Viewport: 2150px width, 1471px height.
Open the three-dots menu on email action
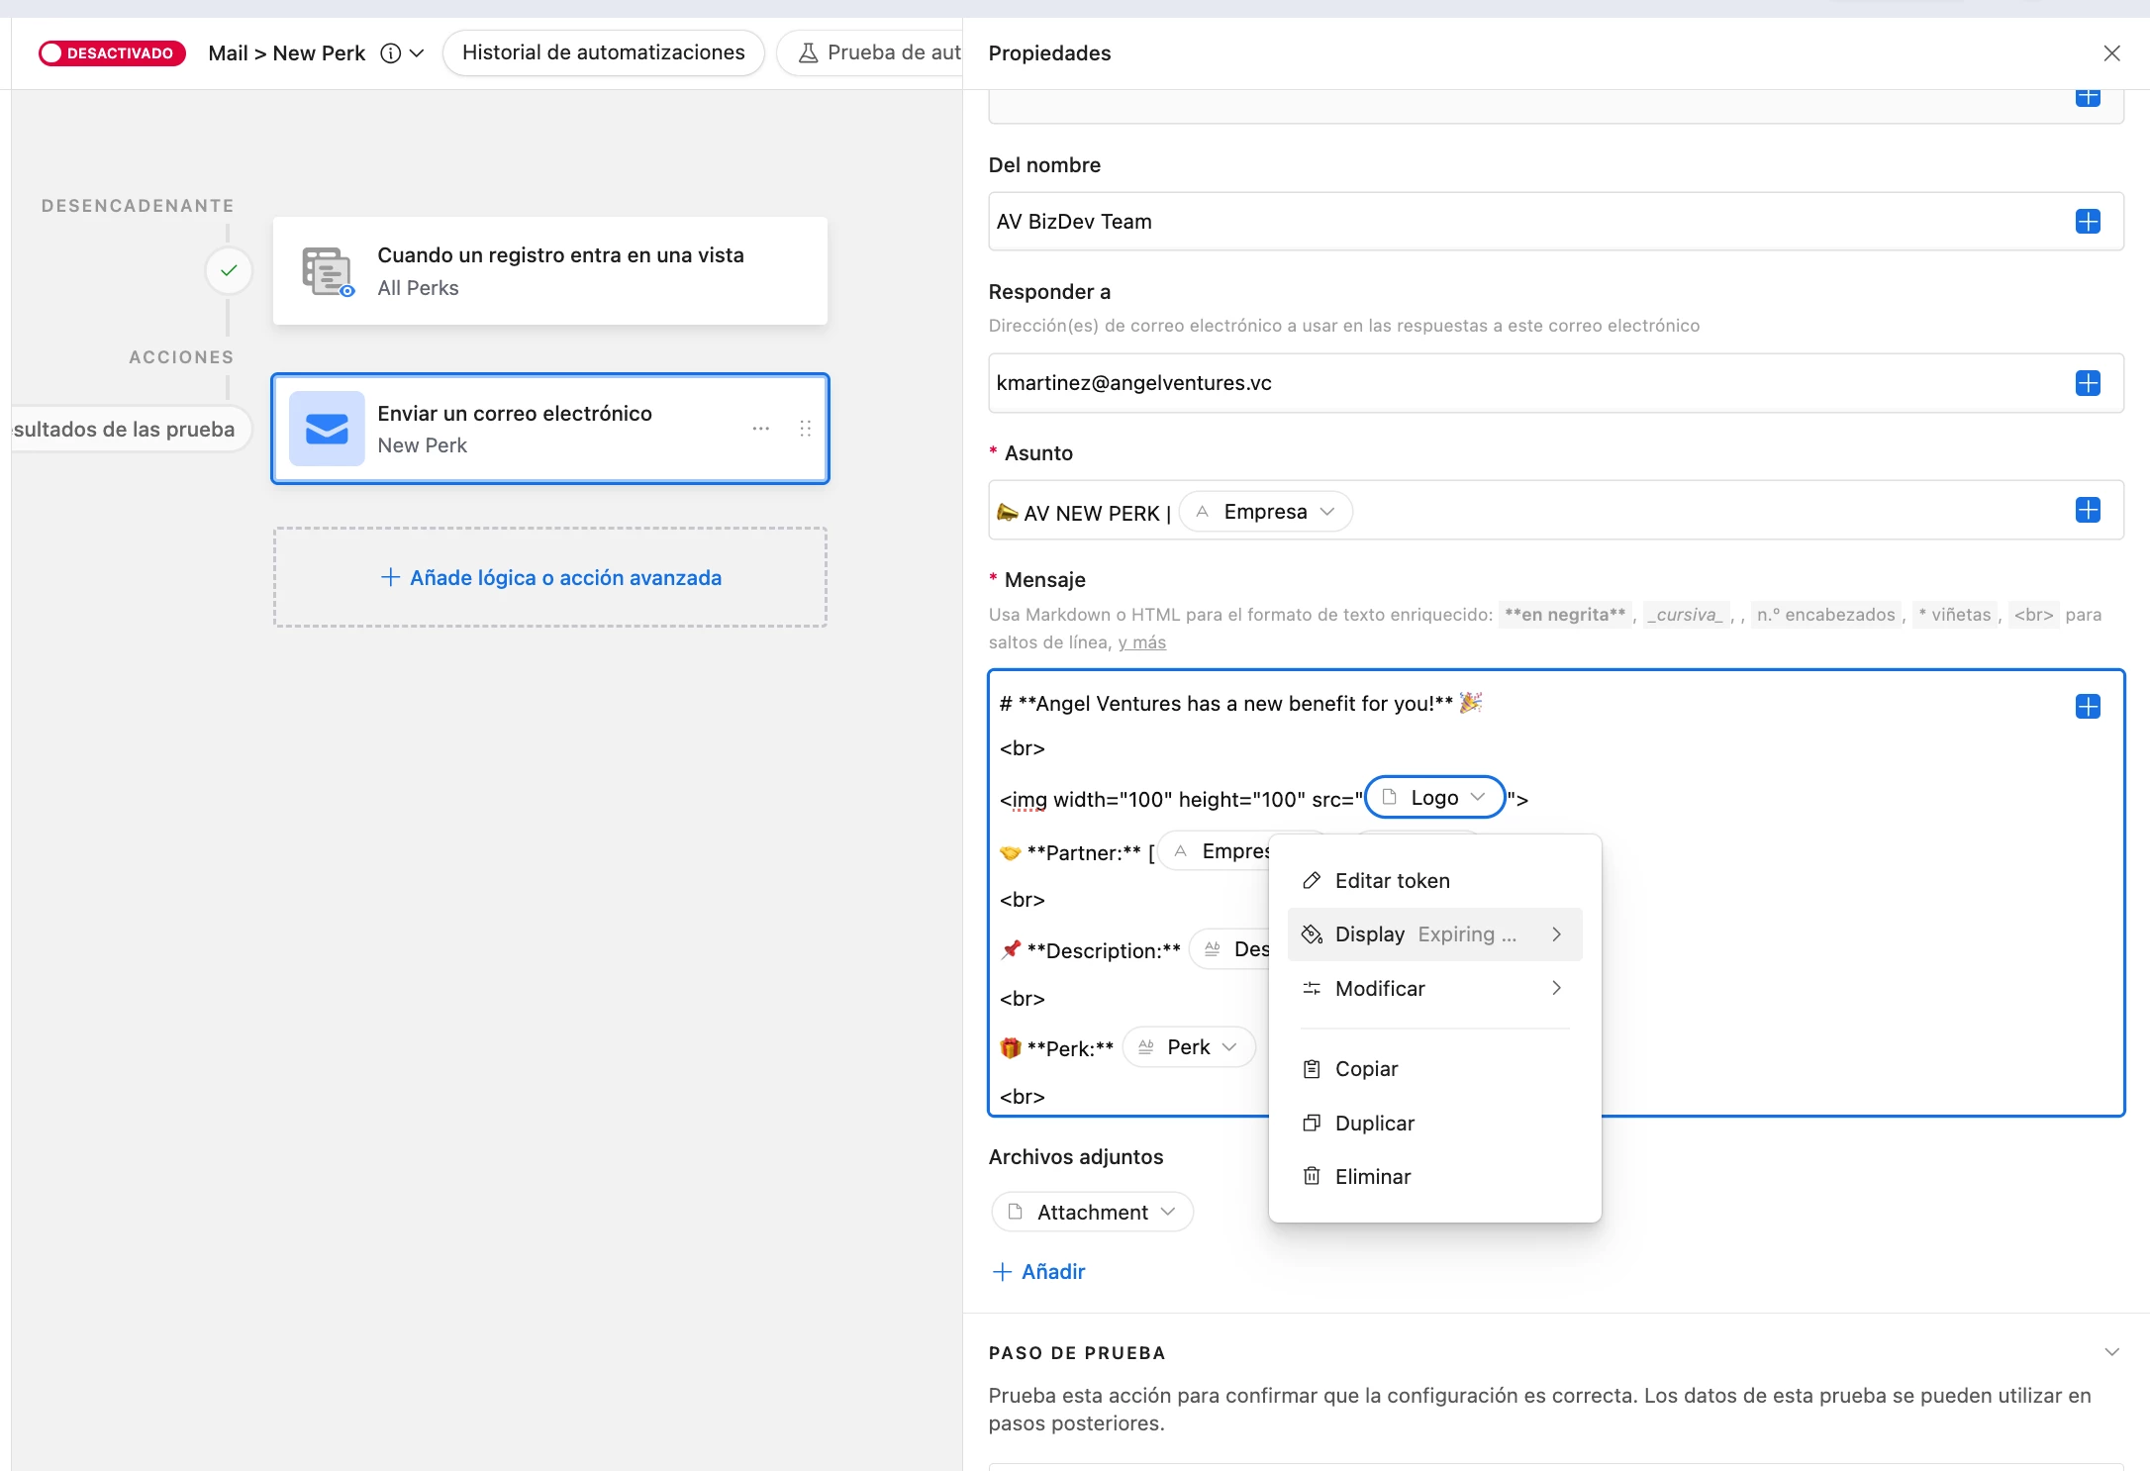click(x=760, y=429)
